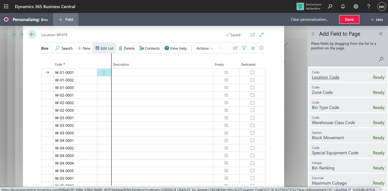Image resolution: width=388 pixels, height=191 pixels.
Task: Toggle Empty checkbox for W-04-0001
Action: 226,141
